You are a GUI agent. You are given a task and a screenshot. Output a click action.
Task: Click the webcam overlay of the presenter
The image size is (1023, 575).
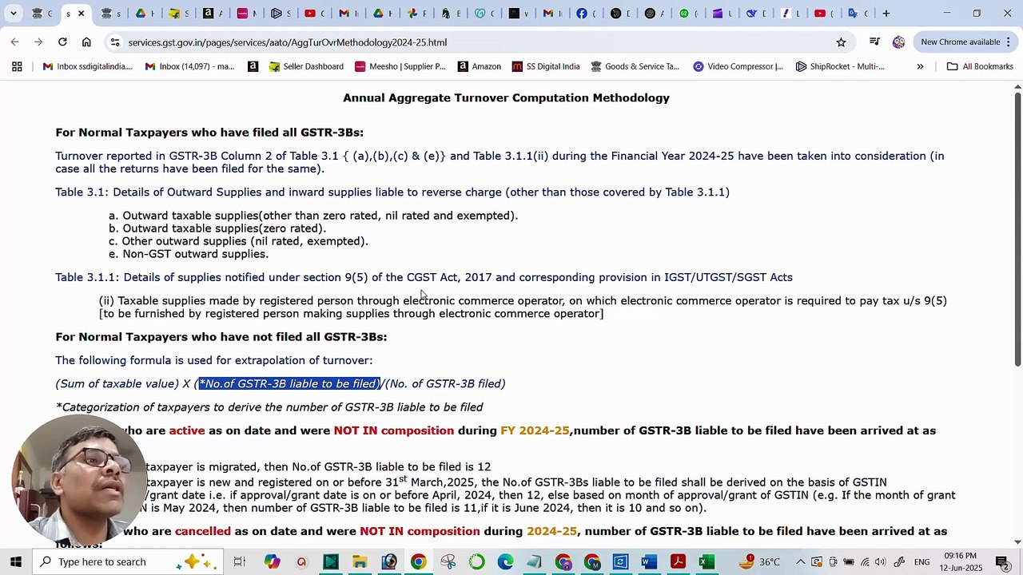click(80, 481)
